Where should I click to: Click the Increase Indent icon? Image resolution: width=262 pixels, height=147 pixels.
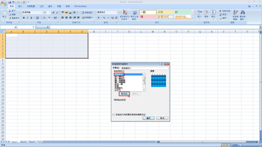[x=78, y=18]
